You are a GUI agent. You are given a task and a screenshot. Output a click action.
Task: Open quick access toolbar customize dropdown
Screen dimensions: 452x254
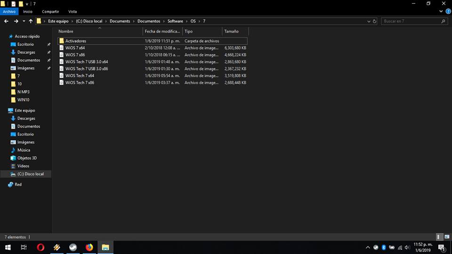(27, 4)
